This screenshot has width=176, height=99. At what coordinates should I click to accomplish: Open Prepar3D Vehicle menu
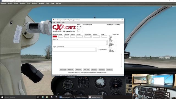(x=10, y=3)
